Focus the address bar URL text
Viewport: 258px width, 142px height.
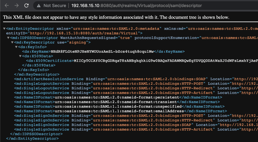(136, 6)
